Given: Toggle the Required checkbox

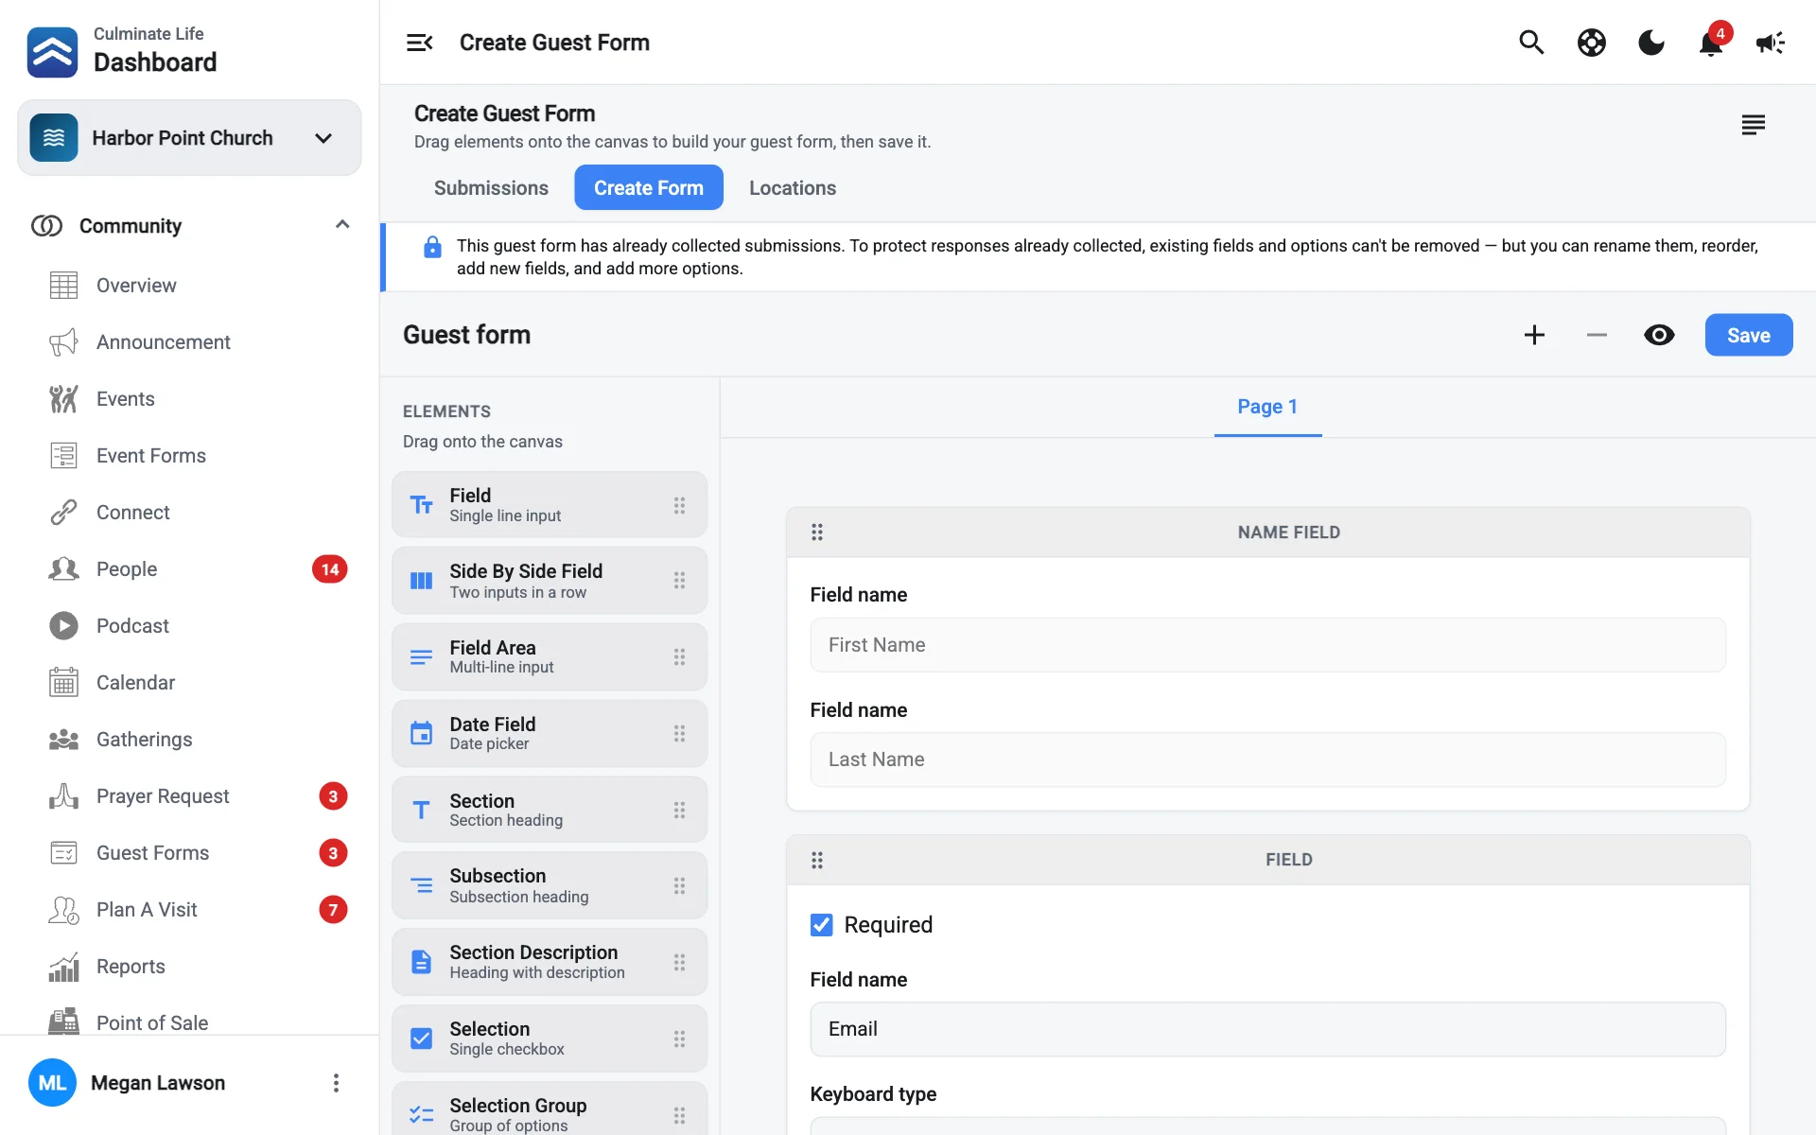Looking at the screenshot, I should coord(822,925).
